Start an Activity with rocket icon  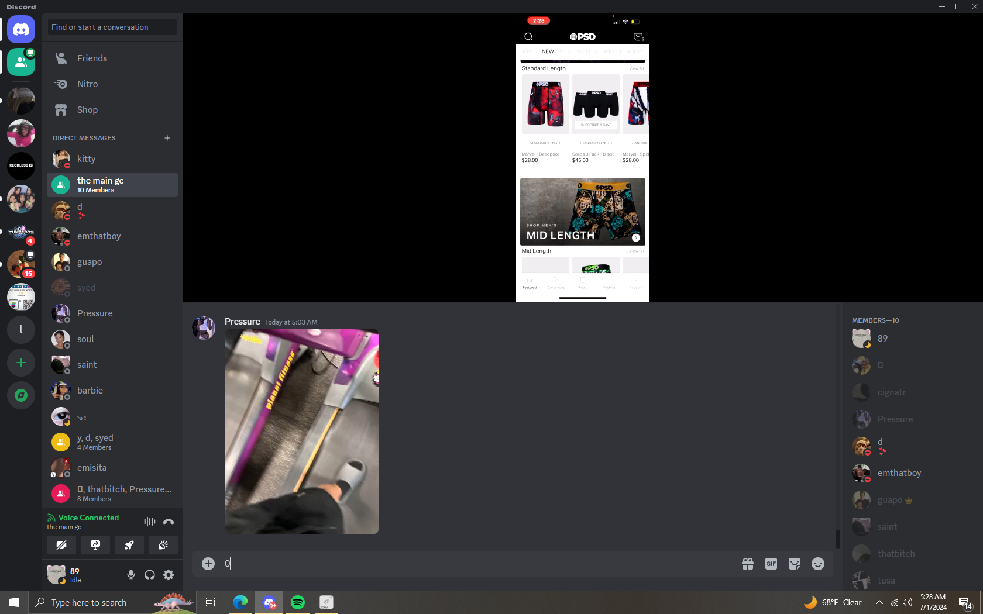(129, 545)
